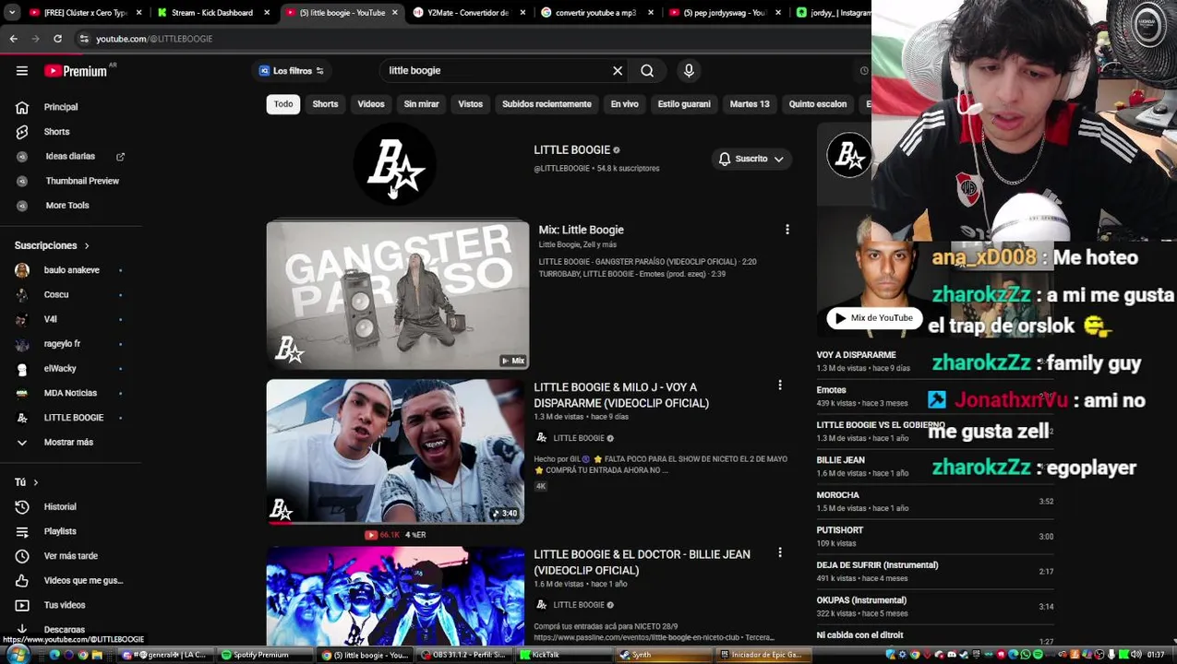
Task: Open the YouTube hamburger guide menu
Action: pos(22,71)
